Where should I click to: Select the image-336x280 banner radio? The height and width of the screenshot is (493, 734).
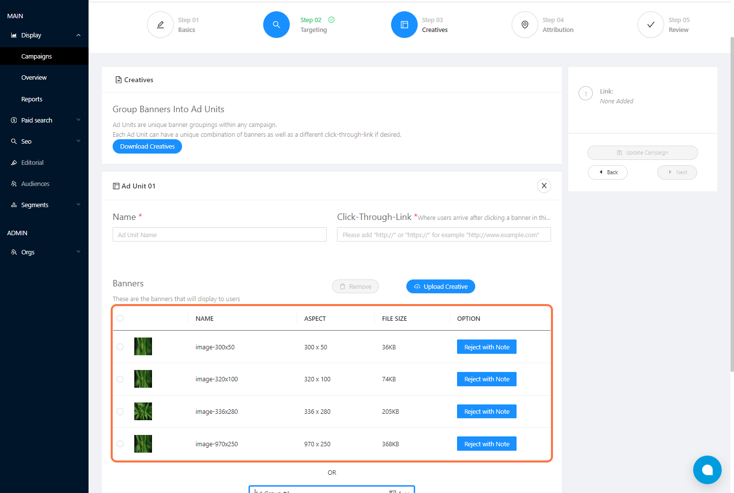point(120,411)
